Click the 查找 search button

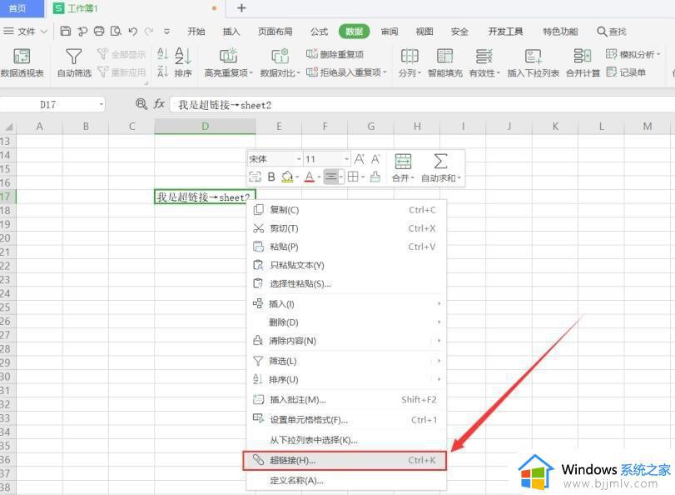[x=612, y=32]
